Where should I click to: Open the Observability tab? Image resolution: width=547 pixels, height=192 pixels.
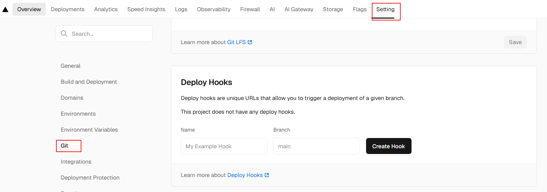tap(214, 9)
